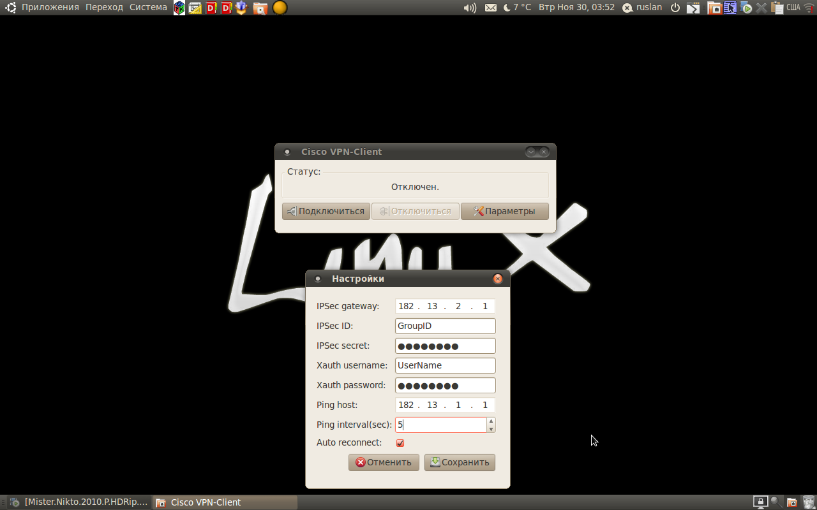Open the Система menu
The width and height of the screenshot is (817, 510).
[x=148, y=8]
